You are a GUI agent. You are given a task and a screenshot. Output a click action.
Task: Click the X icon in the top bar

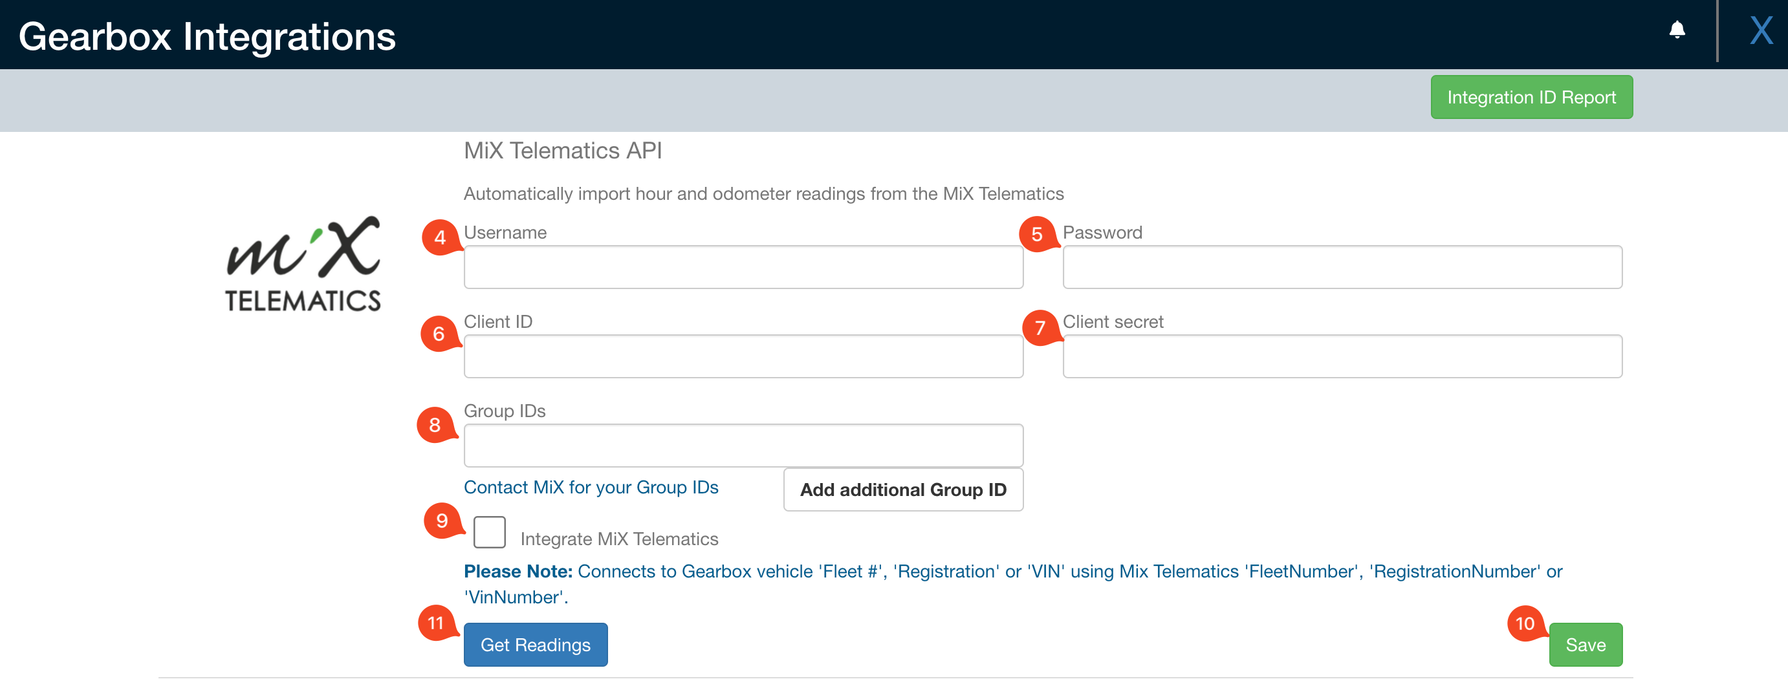coord(1761,30)
